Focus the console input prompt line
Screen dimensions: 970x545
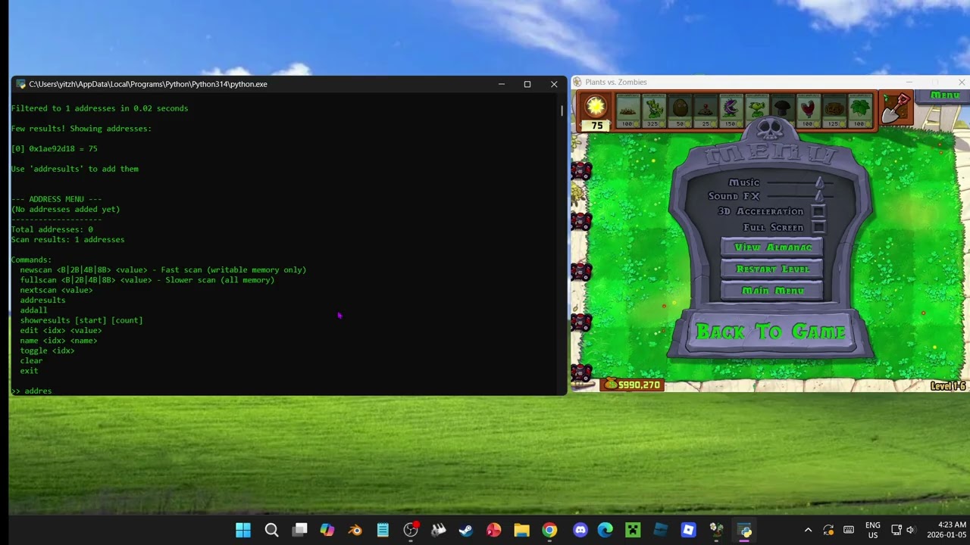point(285,391)
